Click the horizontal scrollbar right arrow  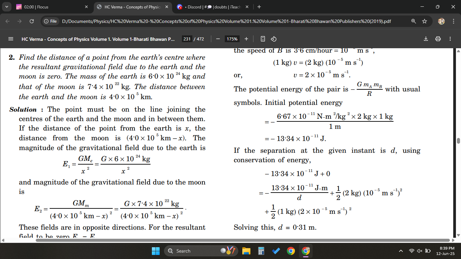click(453, 240)
